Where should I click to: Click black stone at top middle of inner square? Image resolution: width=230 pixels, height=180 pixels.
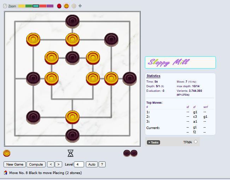[72, 58]
